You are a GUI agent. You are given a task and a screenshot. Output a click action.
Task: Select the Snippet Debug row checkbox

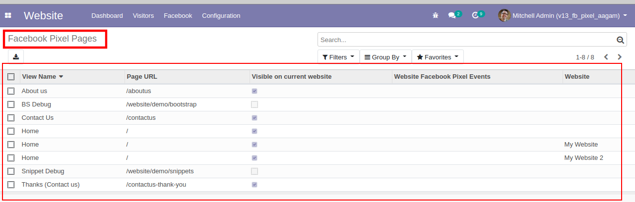(11, 171)
